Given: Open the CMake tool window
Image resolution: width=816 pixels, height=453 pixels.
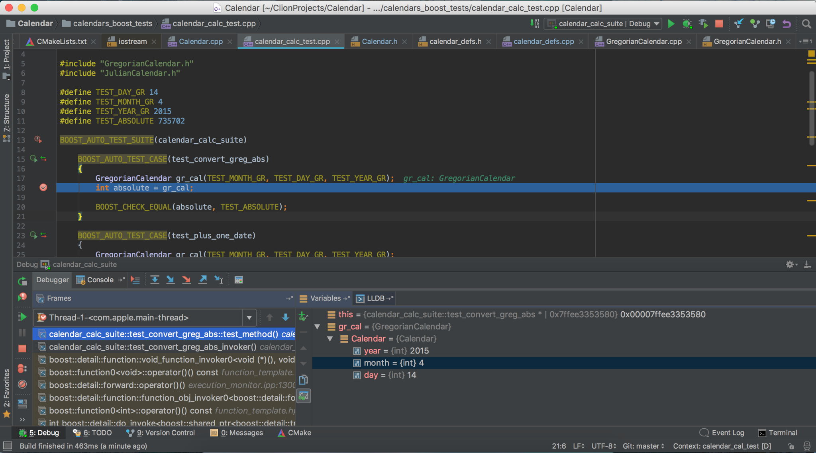Looking at the screenshot, I should tap(294, 433).
